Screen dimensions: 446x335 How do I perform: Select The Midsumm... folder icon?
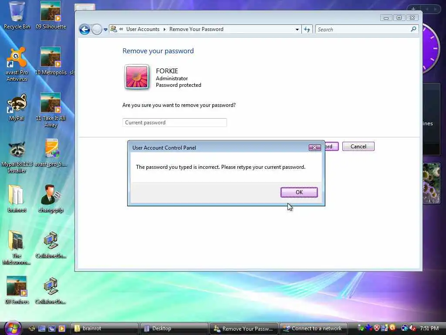[x=17, y=247]
